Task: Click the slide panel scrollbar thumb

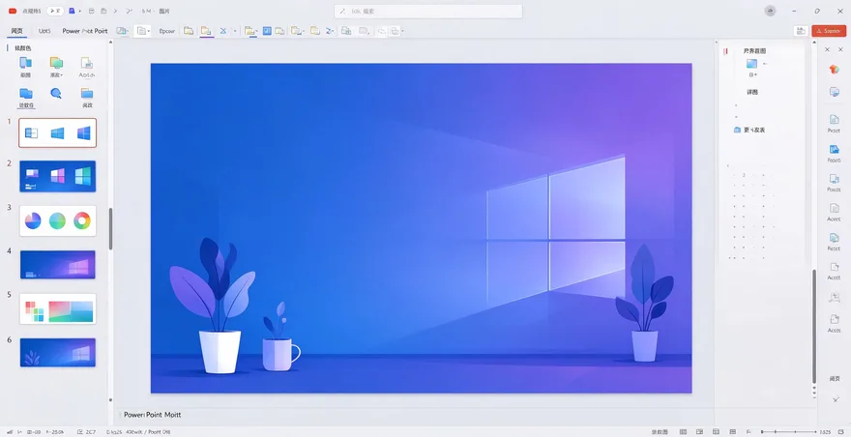Action: [x=110, y=228]
